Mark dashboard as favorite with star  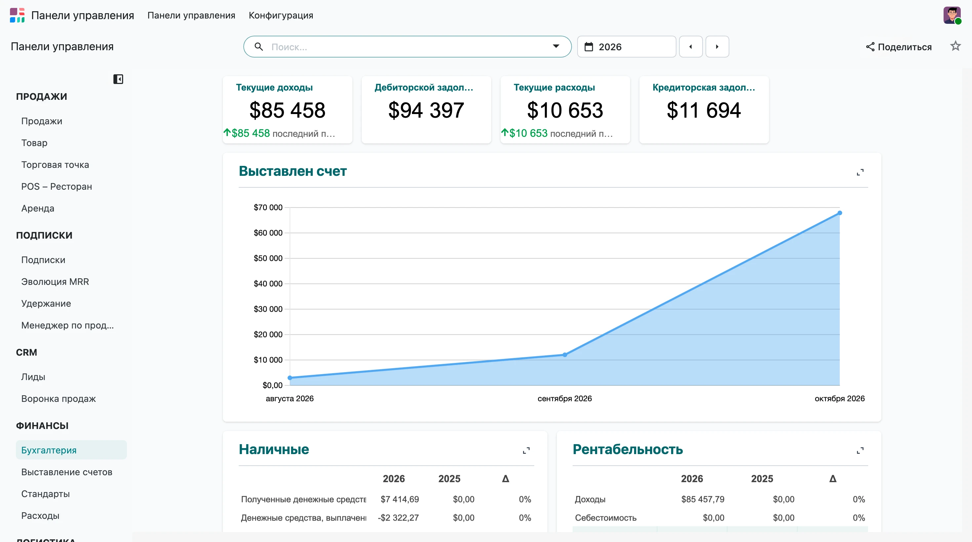955,46
